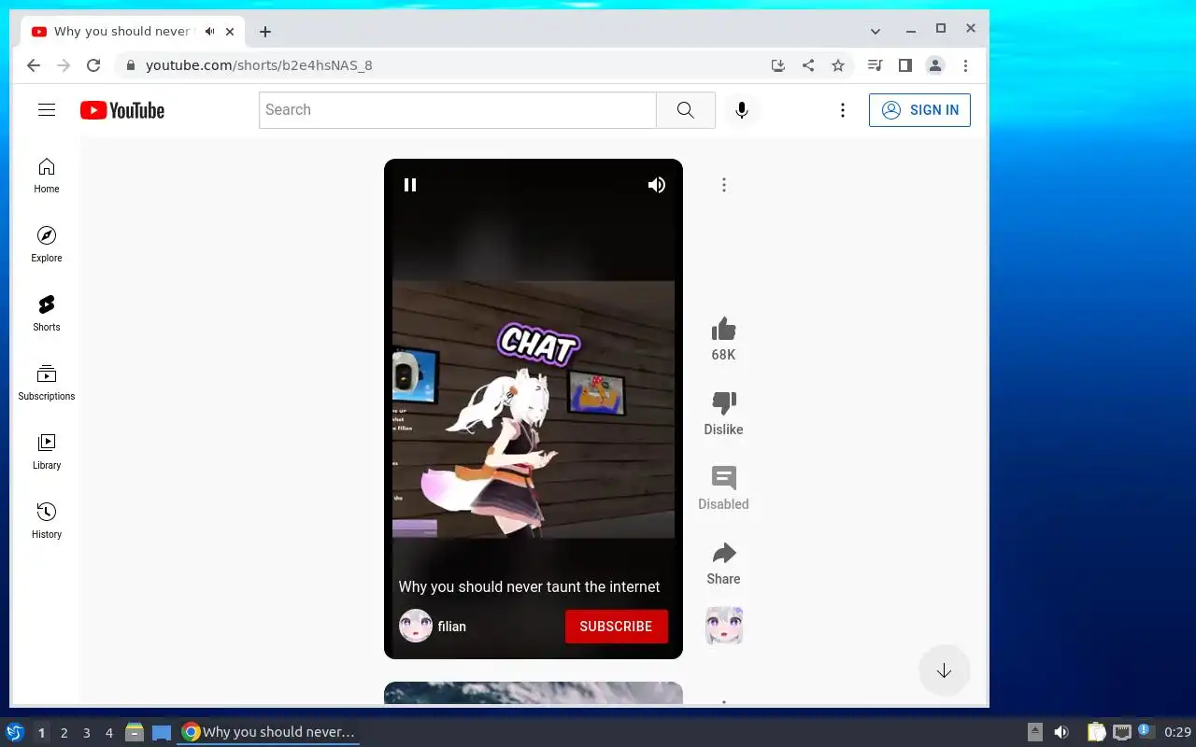This screenshot has width=1196, height=747.
Task: Click the SIGN IN button
Action: pos(919,110)
